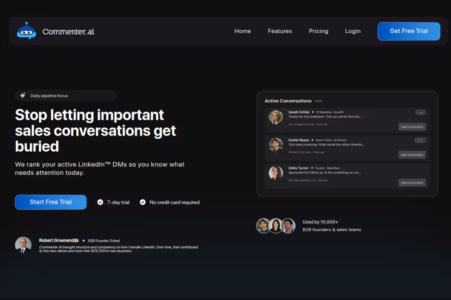Click 'Thanks for the breakdown' message preview
The image size is (451, 300).
click(x=325, y=117)
